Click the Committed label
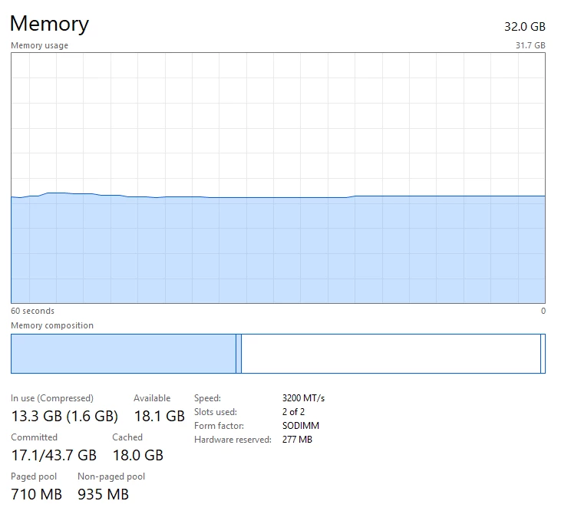Screen dimensions: 561x511 34,437
